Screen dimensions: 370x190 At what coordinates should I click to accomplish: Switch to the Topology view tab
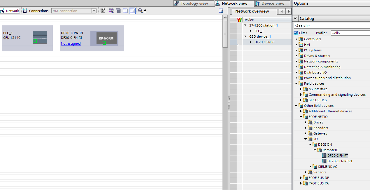point(192,4)
